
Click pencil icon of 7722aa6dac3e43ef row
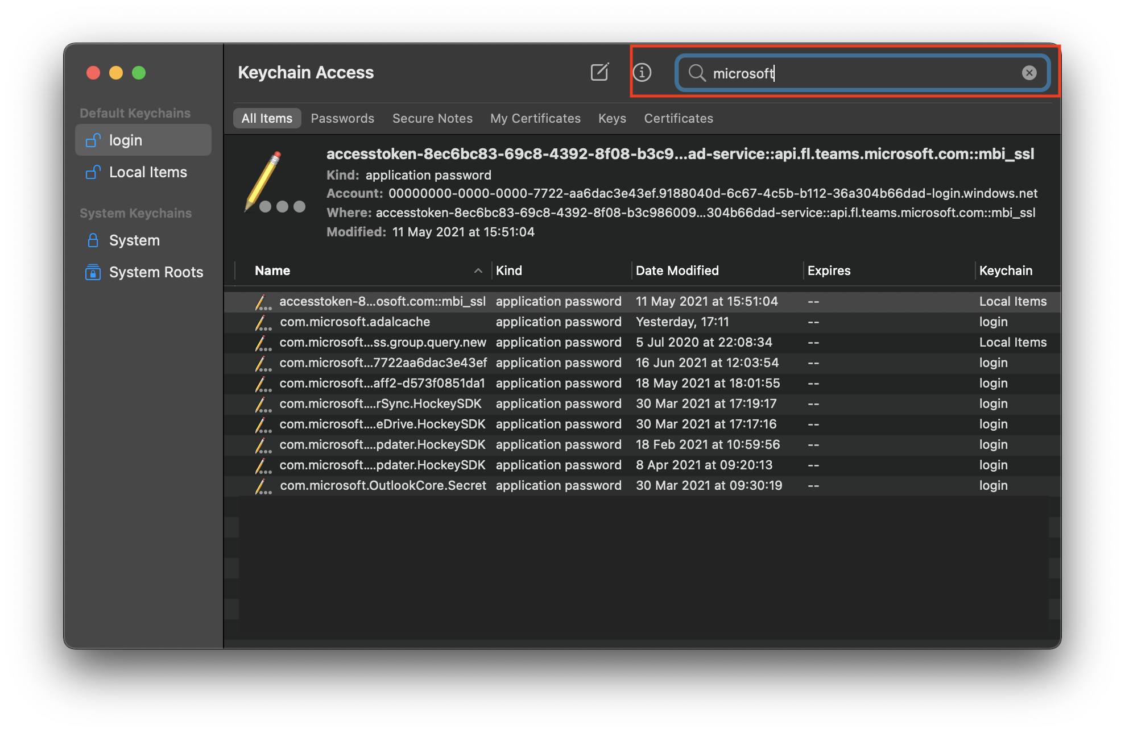click(263, 363)
